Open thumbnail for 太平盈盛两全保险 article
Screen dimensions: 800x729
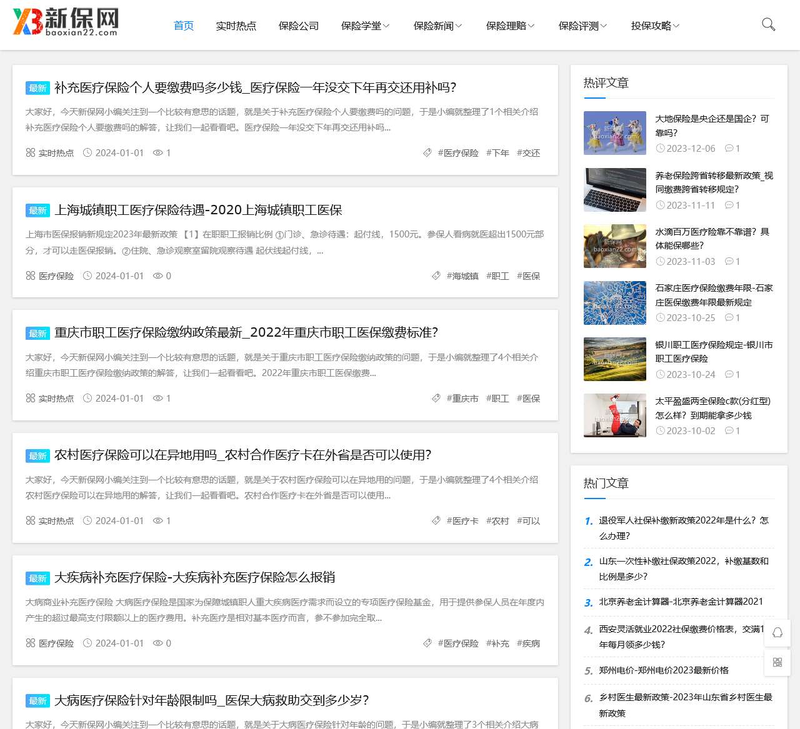click(615, 415)
